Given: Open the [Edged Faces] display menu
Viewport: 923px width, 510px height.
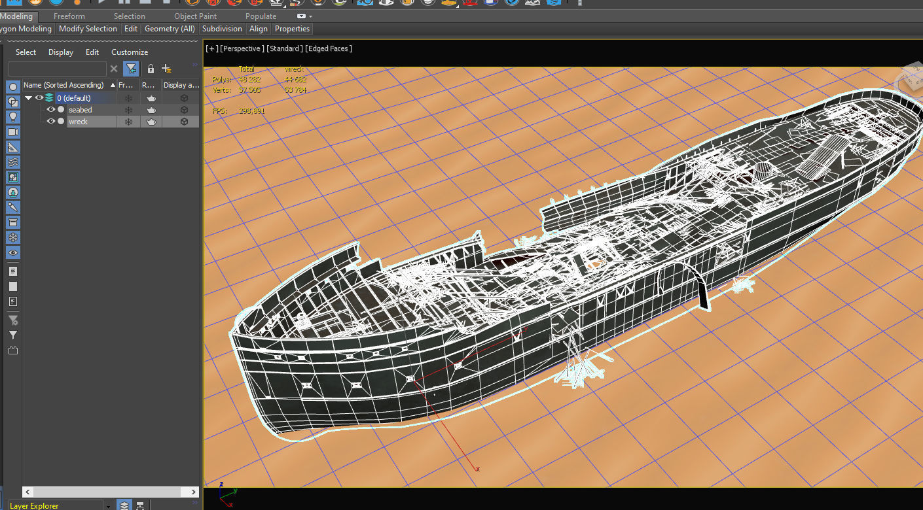Looking at the screenshot, I should coord(329,48).
